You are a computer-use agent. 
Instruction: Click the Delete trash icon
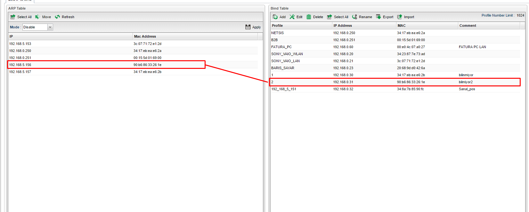click(309, 17)
